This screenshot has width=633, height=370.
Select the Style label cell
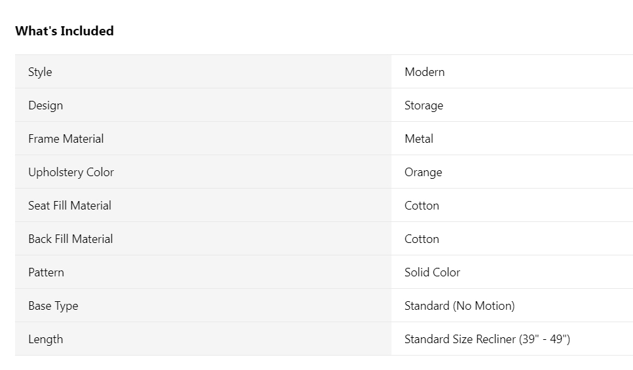(x=40, y=72)
